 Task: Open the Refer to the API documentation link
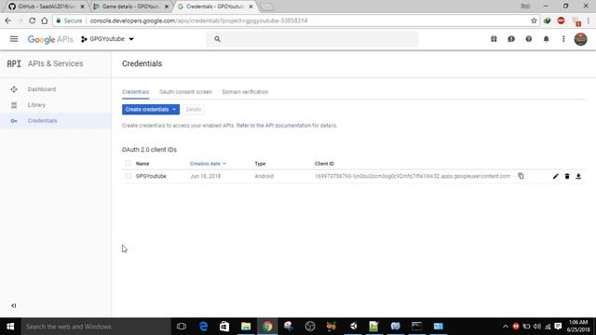(274, 126)
